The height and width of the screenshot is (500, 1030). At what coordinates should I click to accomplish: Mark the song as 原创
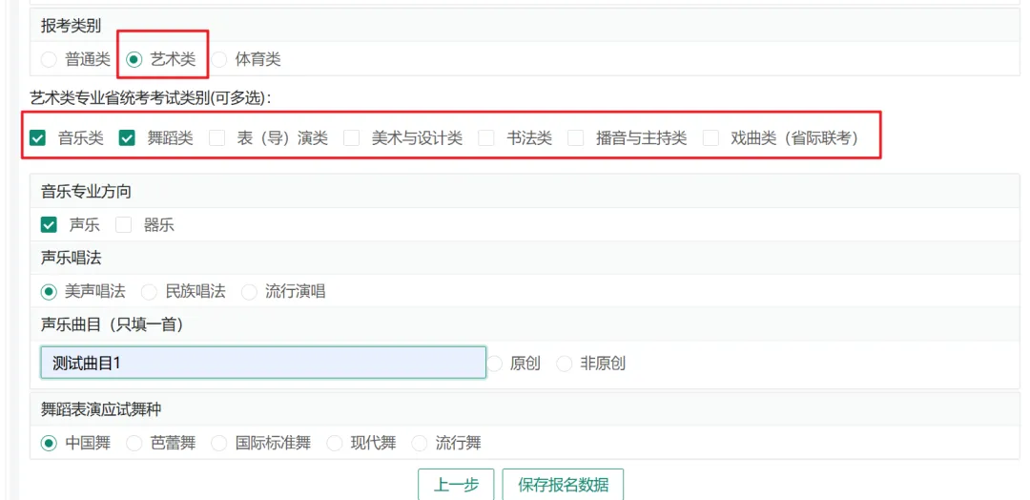tap(495, 364)
